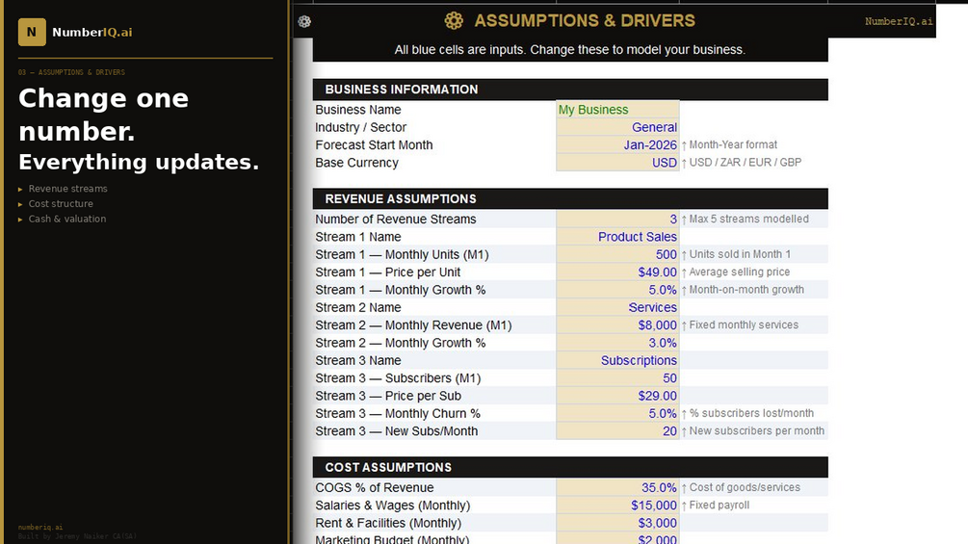Select the Base Currency cell USD

pos(617,163)
